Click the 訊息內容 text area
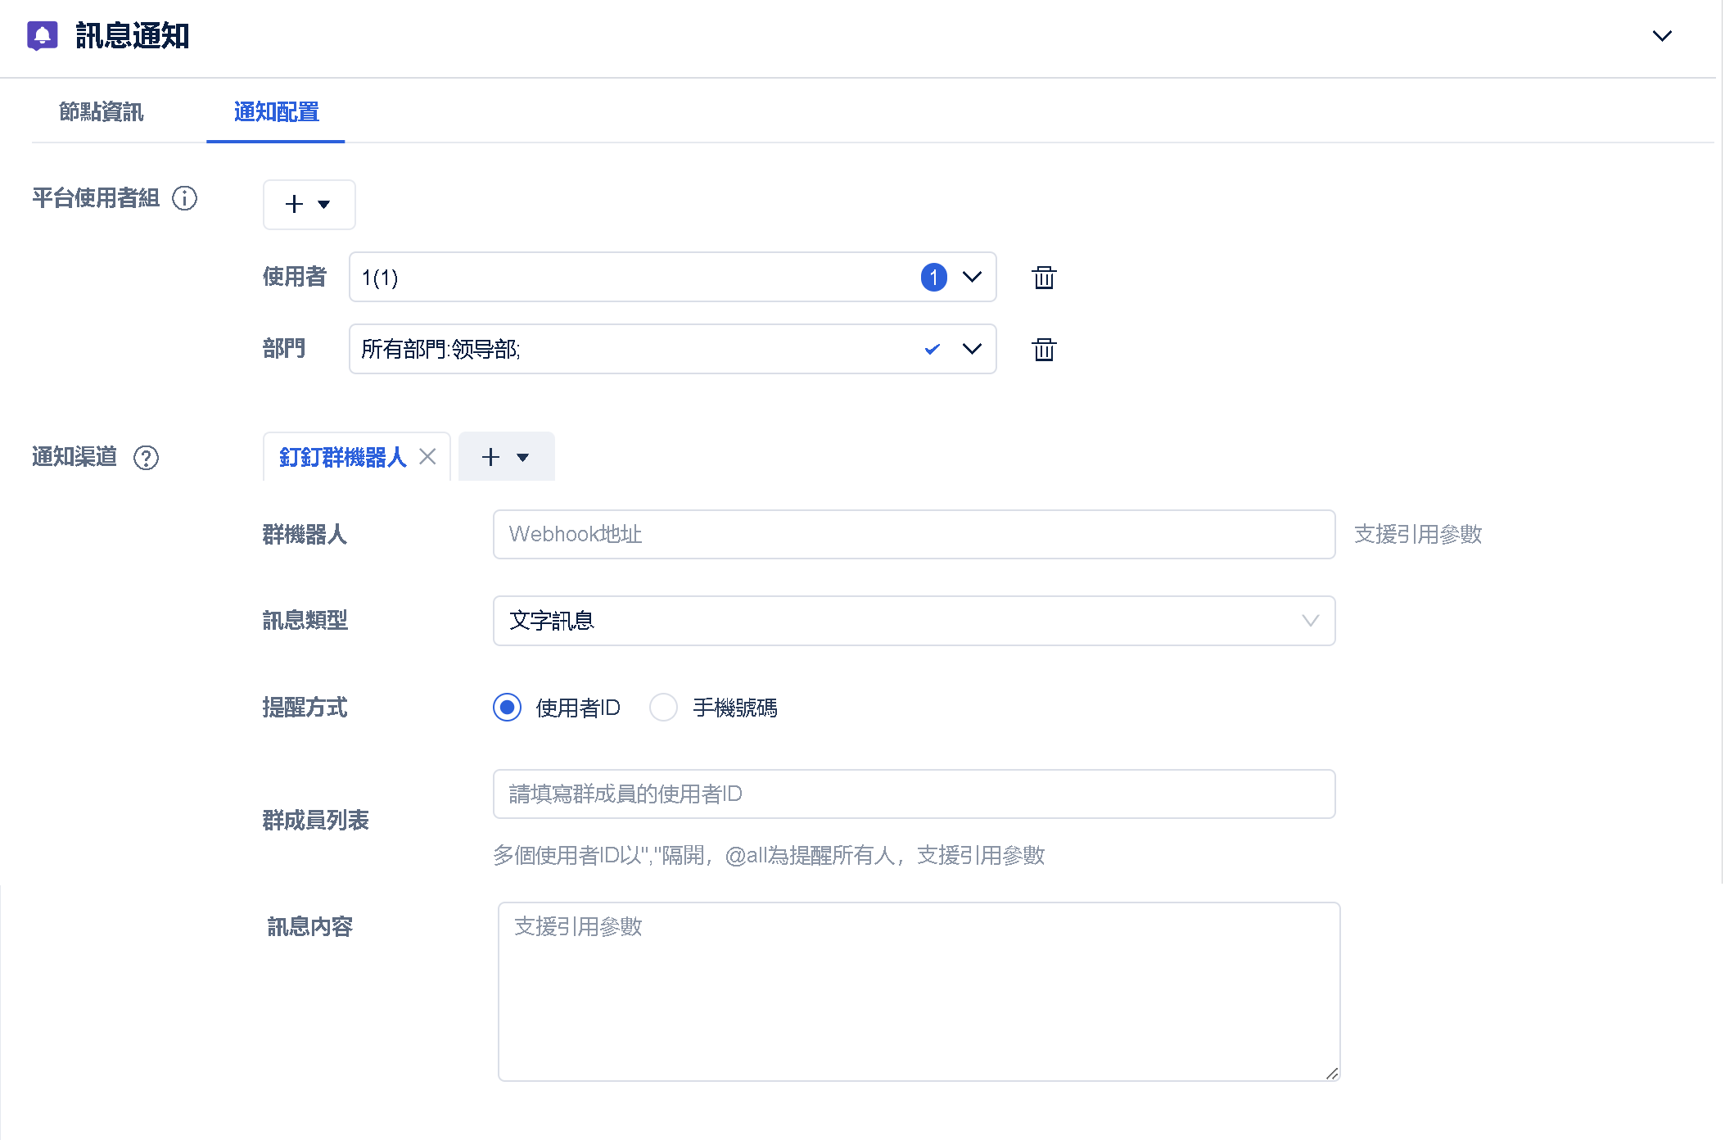The image size is (1725, 1140). pos(918,991)
